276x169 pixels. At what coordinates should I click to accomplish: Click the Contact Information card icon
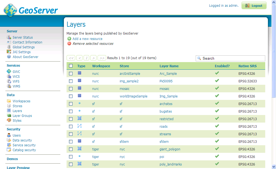[9, 42]
